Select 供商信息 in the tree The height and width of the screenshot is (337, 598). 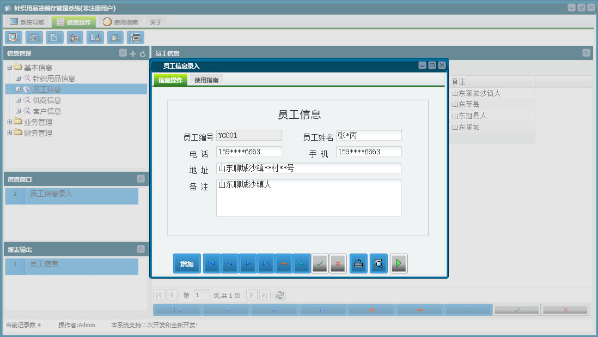click(46, 100)
